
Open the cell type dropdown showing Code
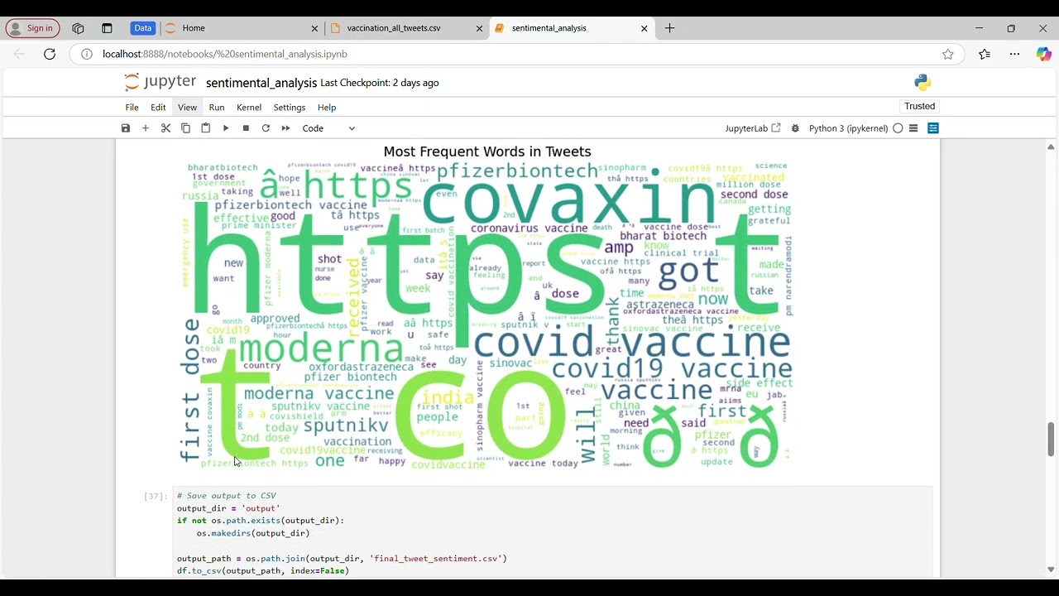(x=328, y=128)
